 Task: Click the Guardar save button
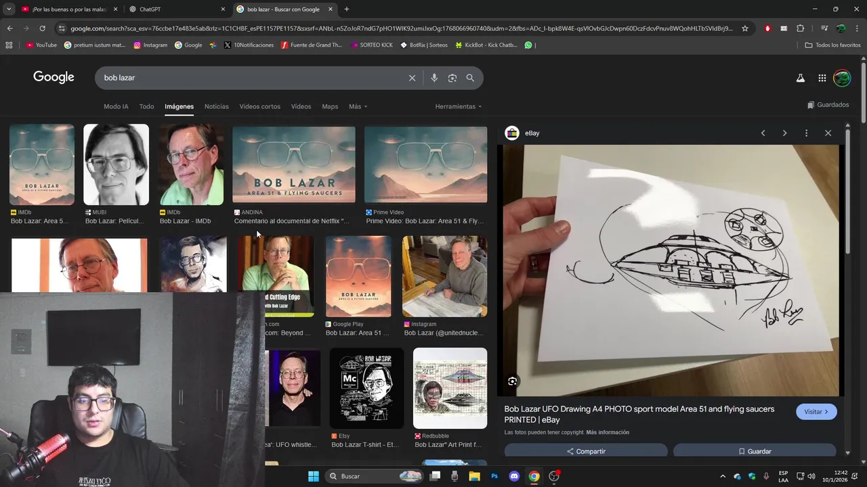(x=755, y=451)
